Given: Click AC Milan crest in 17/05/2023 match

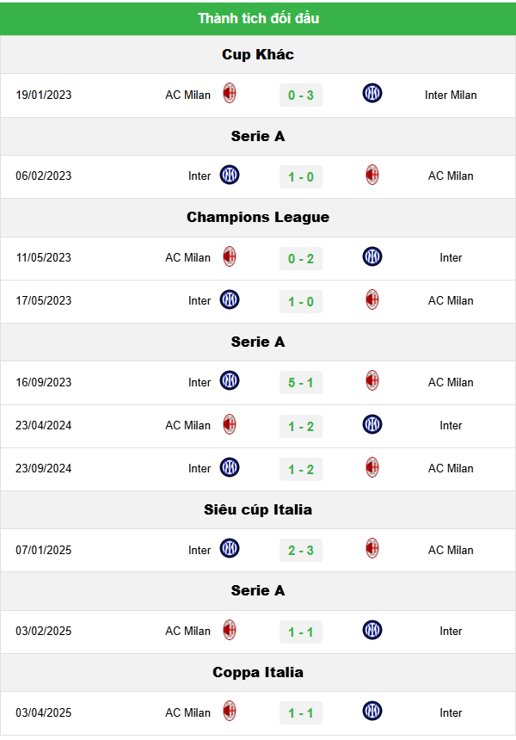Looking at the screenshot, I should 372,300.
